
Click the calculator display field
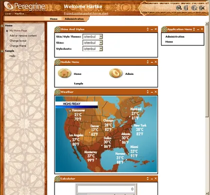[x=106, y=189]
